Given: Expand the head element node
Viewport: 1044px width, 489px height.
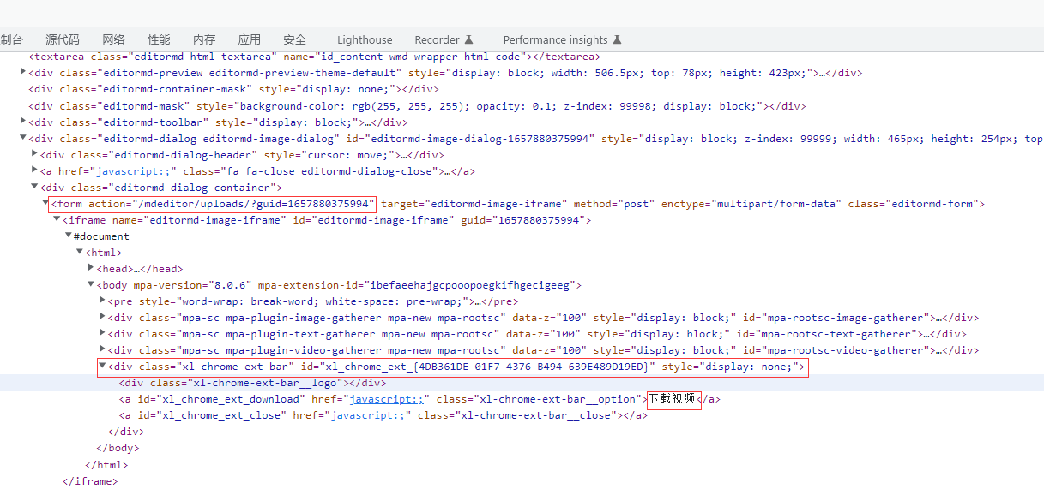Looking at the screenshot, I should point(90,268).
